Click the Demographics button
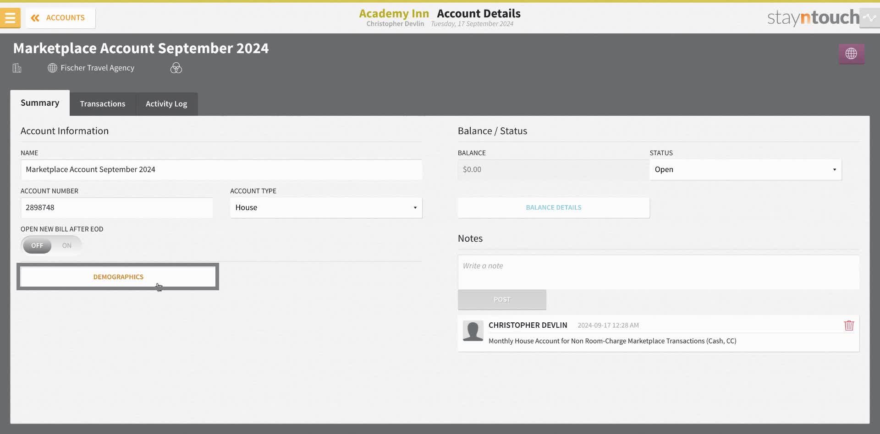This screenshot has width=880, height=434. [118, 277]
